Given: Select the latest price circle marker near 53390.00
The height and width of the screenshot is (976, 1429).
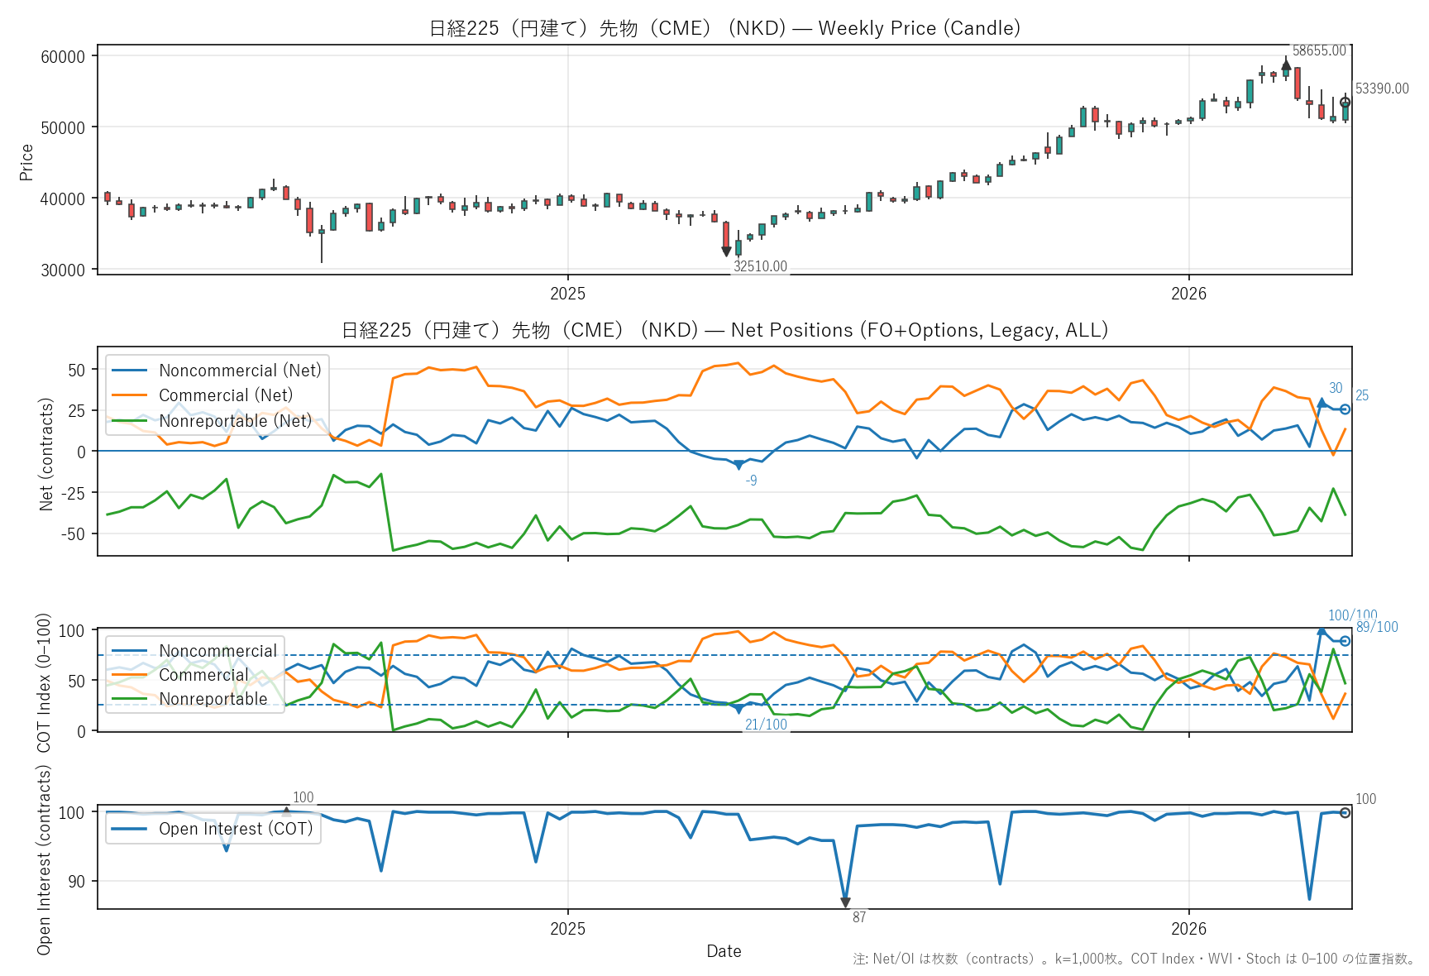Looking at the screenshot, I should [1345, 103].
